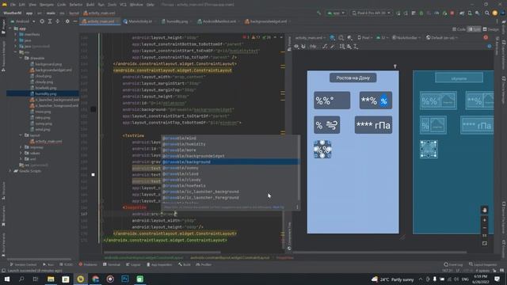Open the API level 32 dropdown
Image resolution: width=507 pixels, height=285 pixels.
pyautogui.click(x=383, y=38)
